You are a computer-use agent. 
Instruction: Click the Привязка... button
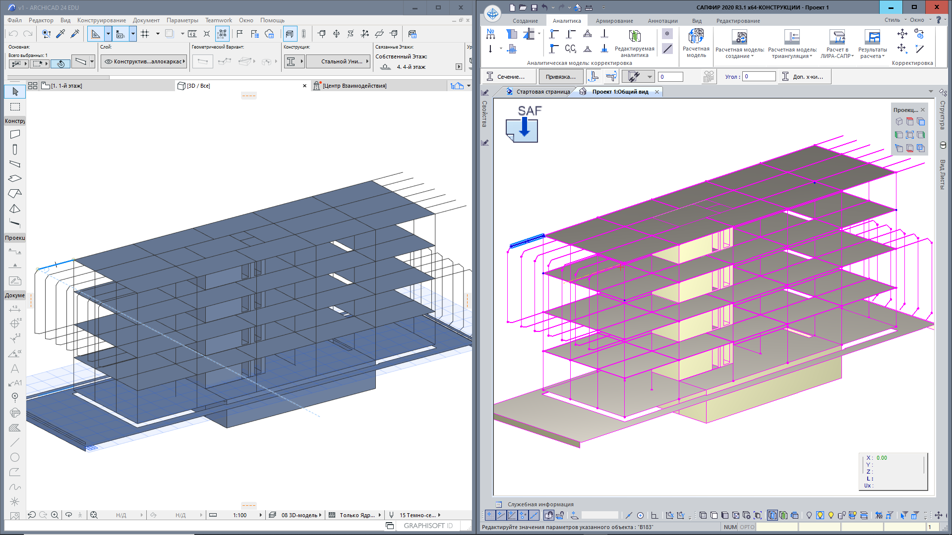560,77
